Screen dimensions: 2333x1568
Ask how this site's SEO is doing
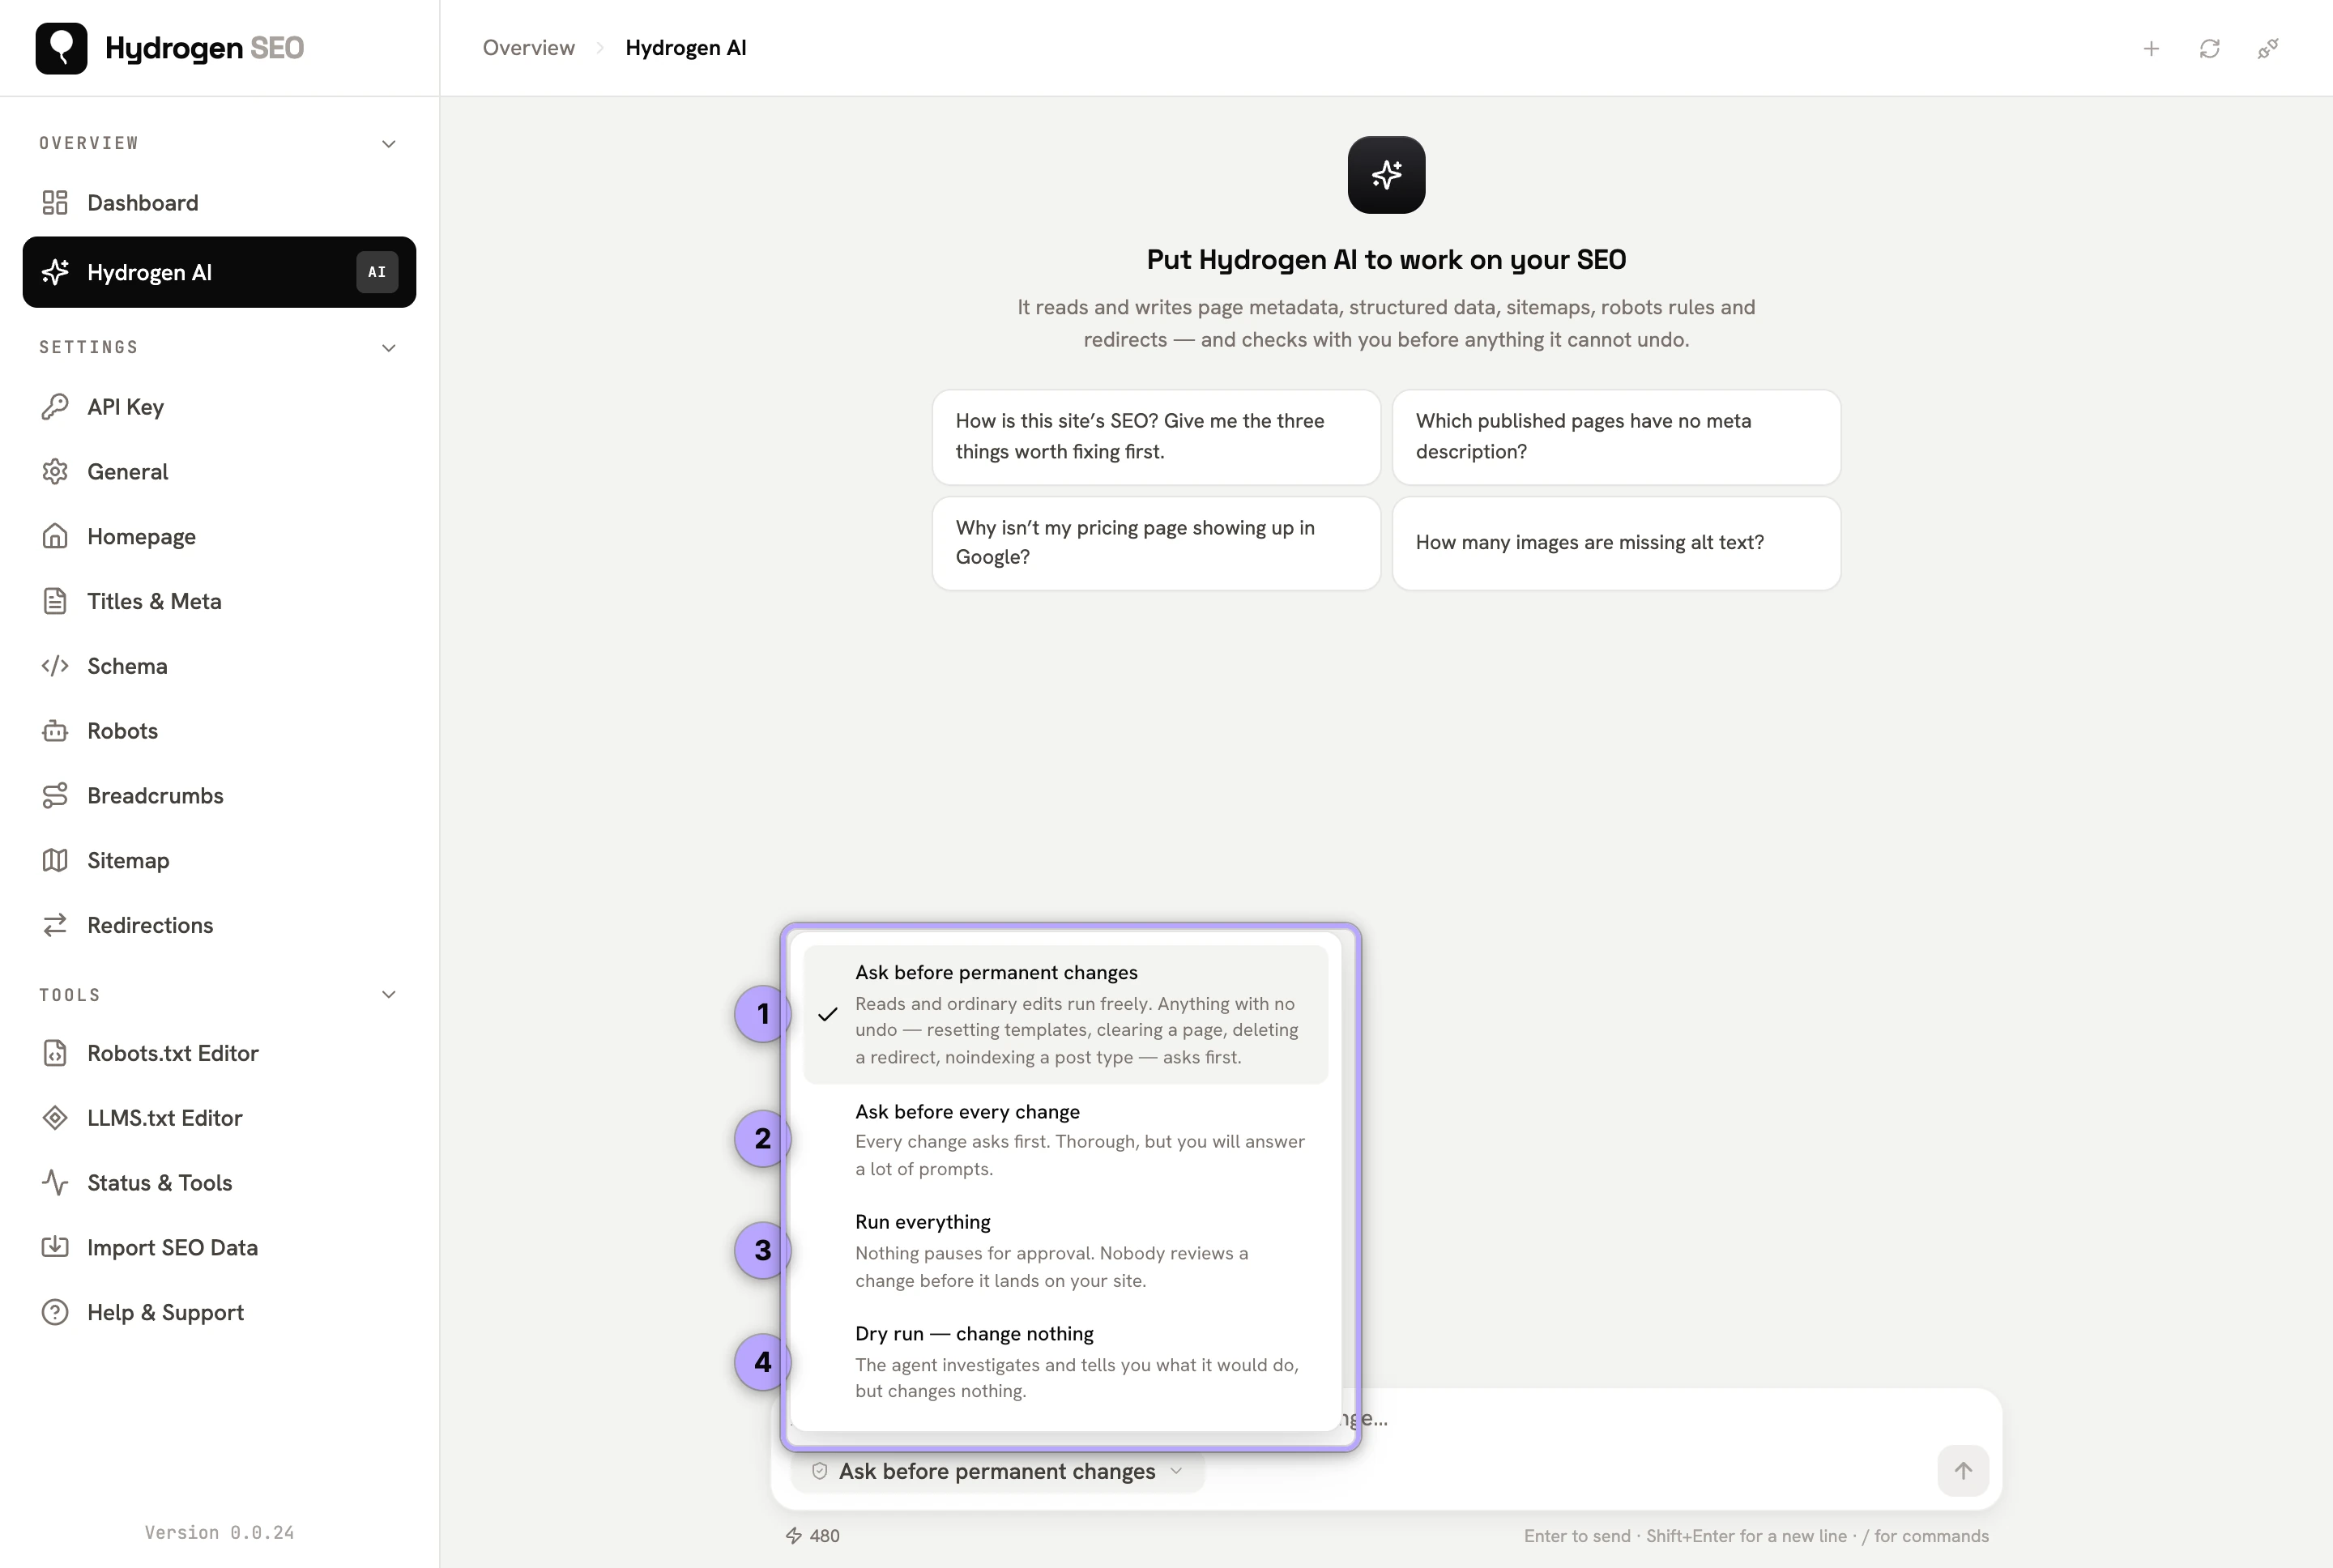coord(1156,437)
